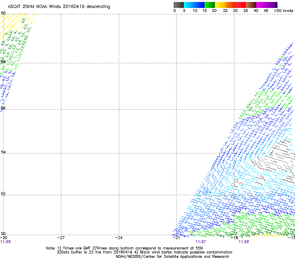The height and width of the screenshot is (259, 295).
Task: Click the '-18' longitude axis label
Action: pyautogui.click(x=234, y=238)
